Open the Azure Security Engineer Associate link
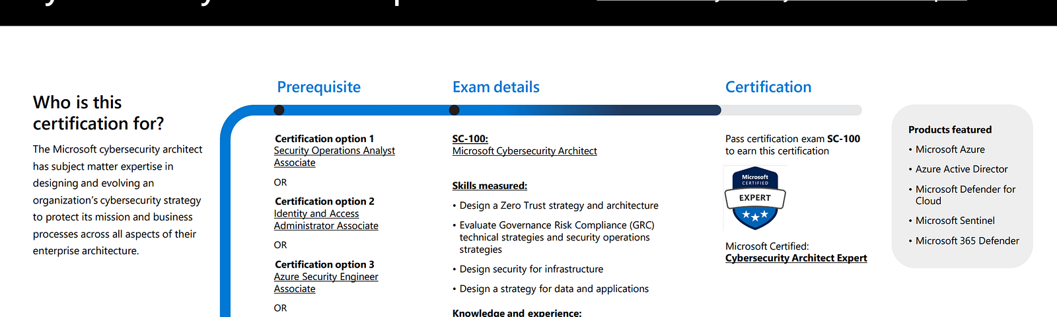The width and height of the screenshot is (1057, 317). (326, 283)
